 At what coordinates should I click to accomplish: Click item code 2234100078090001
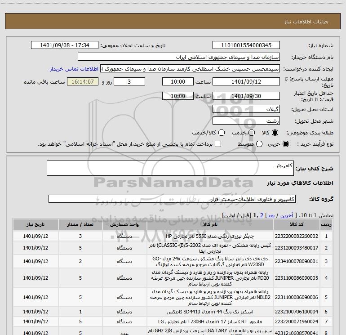(297, 261)
